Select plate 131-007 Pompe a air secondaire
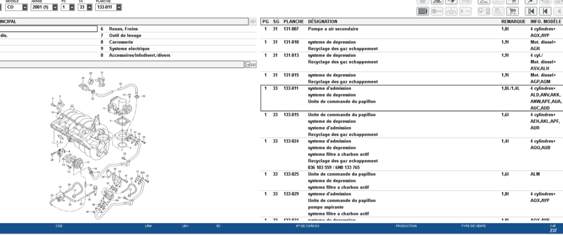 (411, 32)
